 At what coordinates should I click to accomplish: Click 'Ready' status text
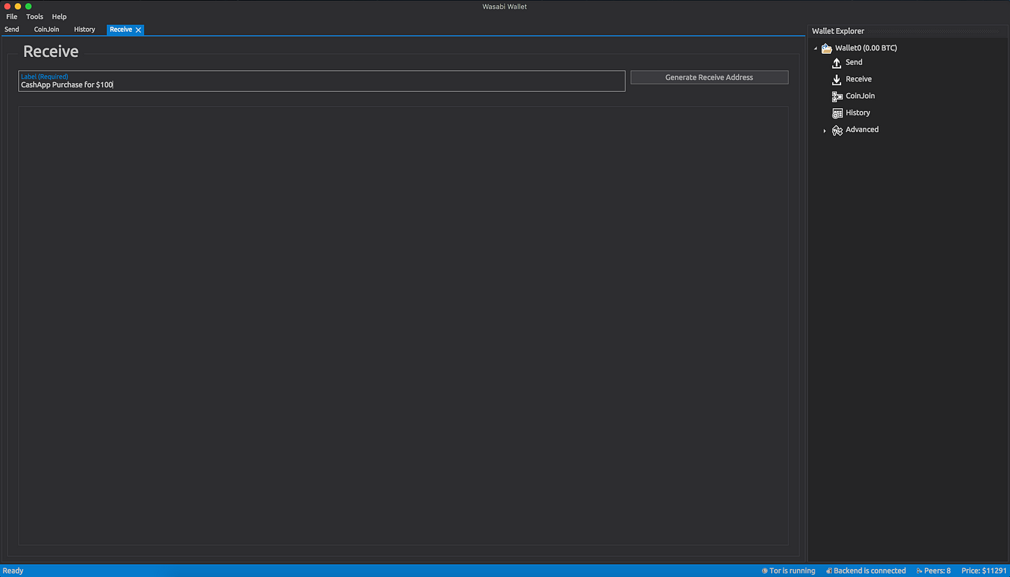[x=13, y=571]
